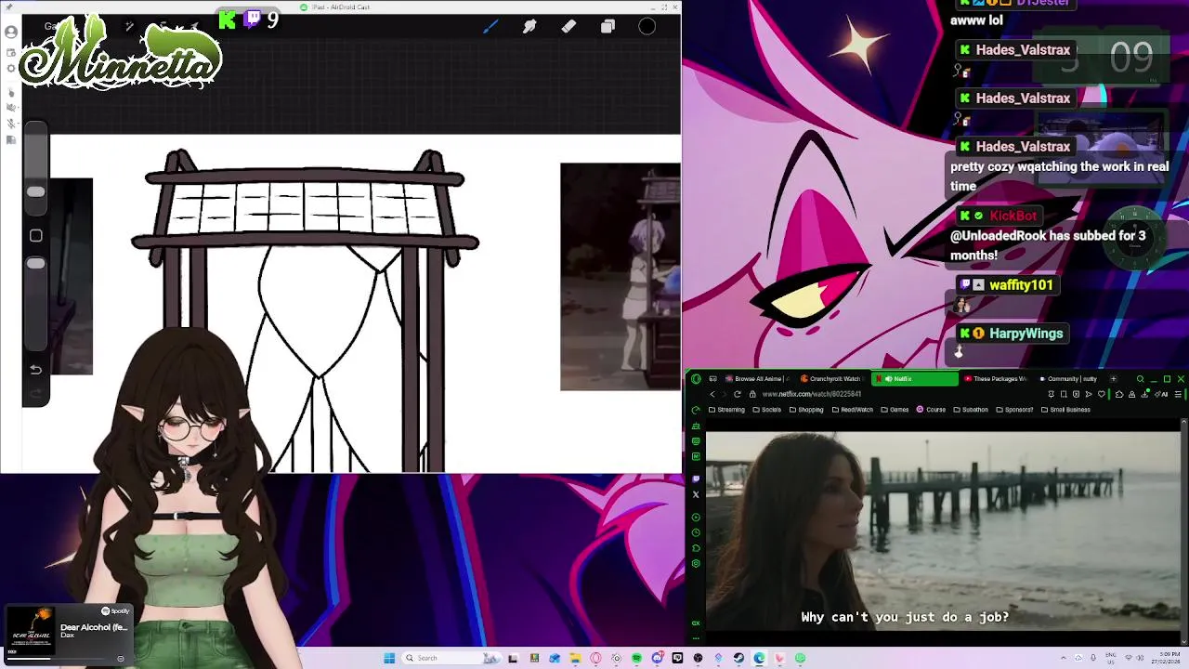Open browser main menu hamburger

click(1178, 394)
